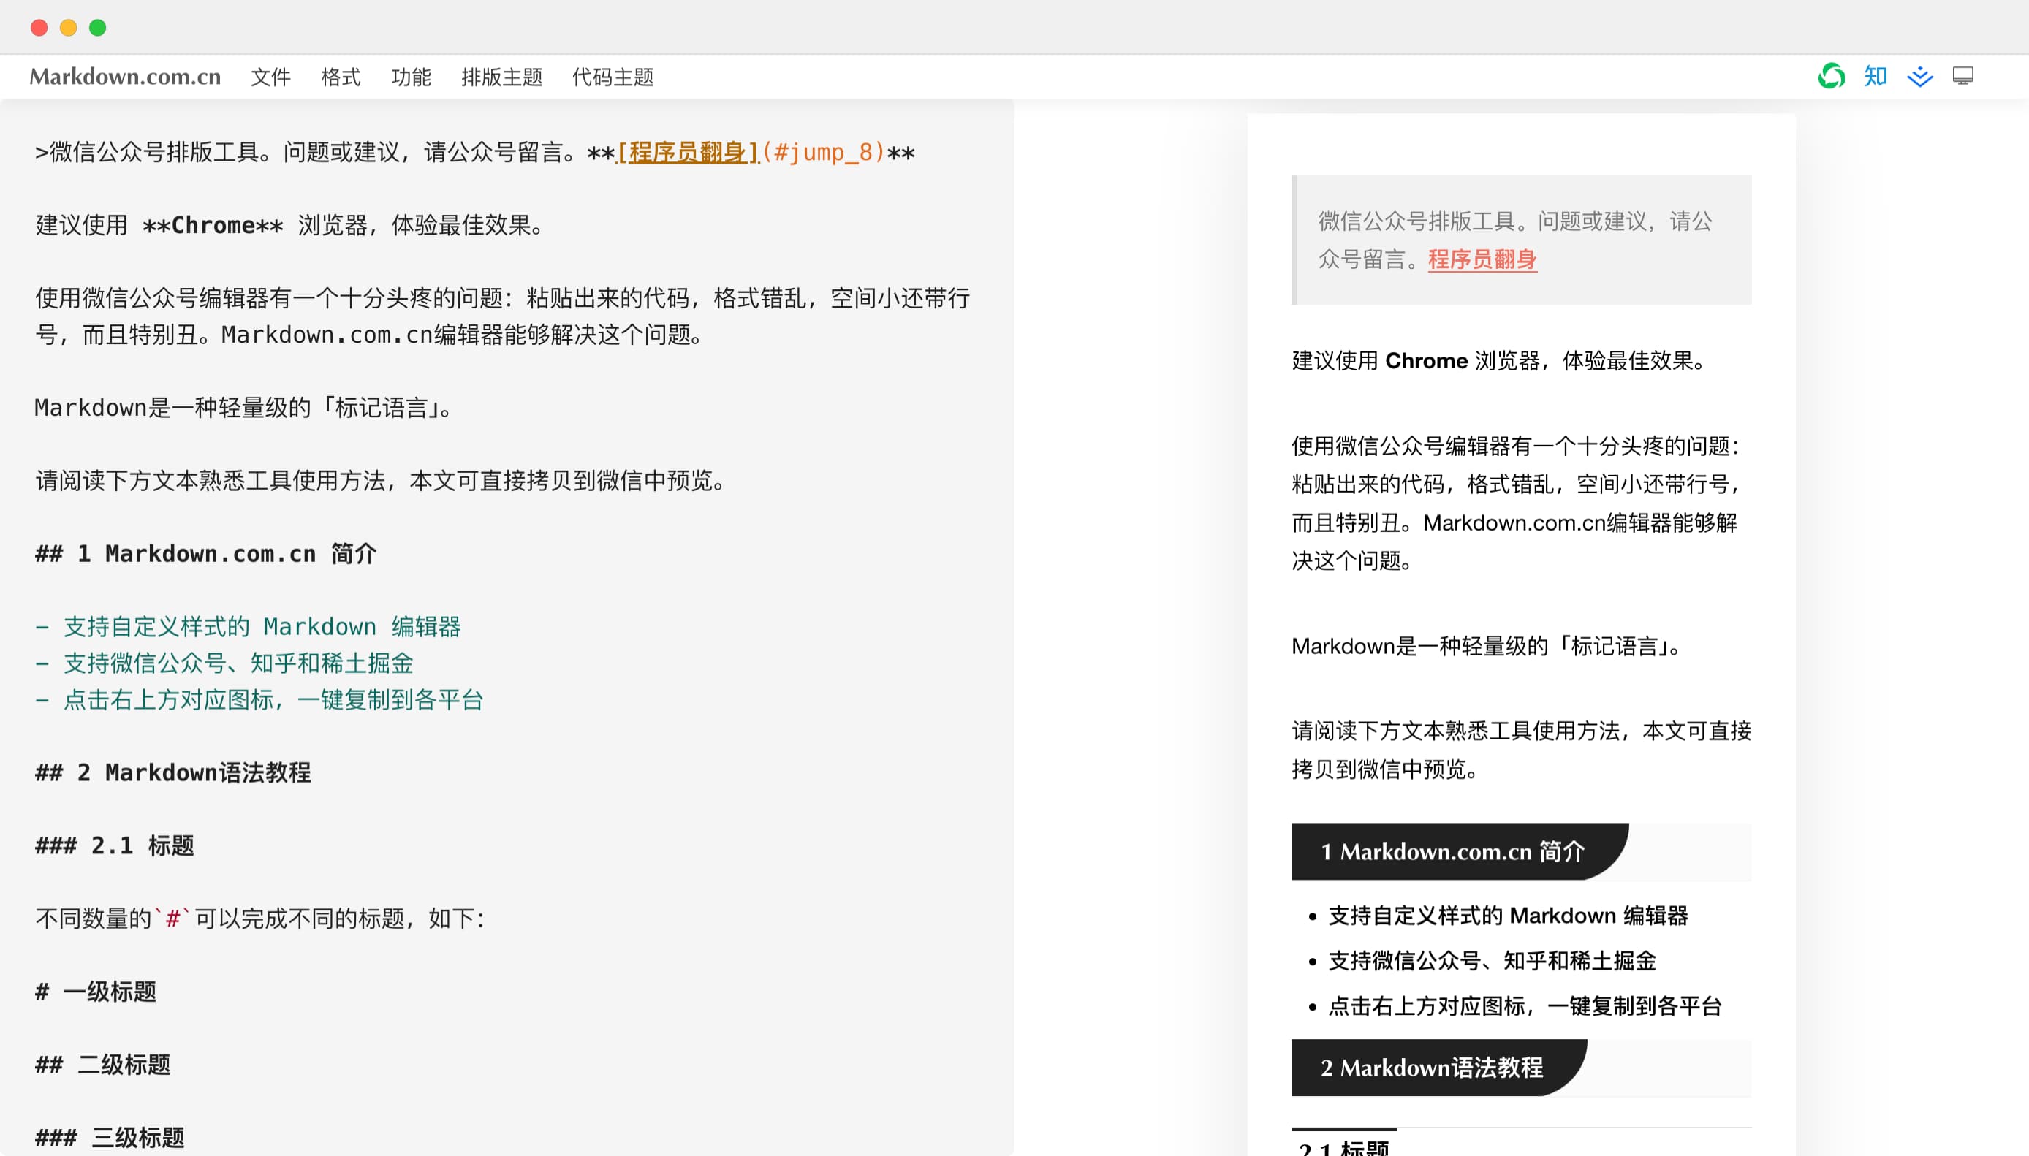Click the 程序员翻身 link in the preview
This screenshot has width=2029, height=1156.
1482,259
